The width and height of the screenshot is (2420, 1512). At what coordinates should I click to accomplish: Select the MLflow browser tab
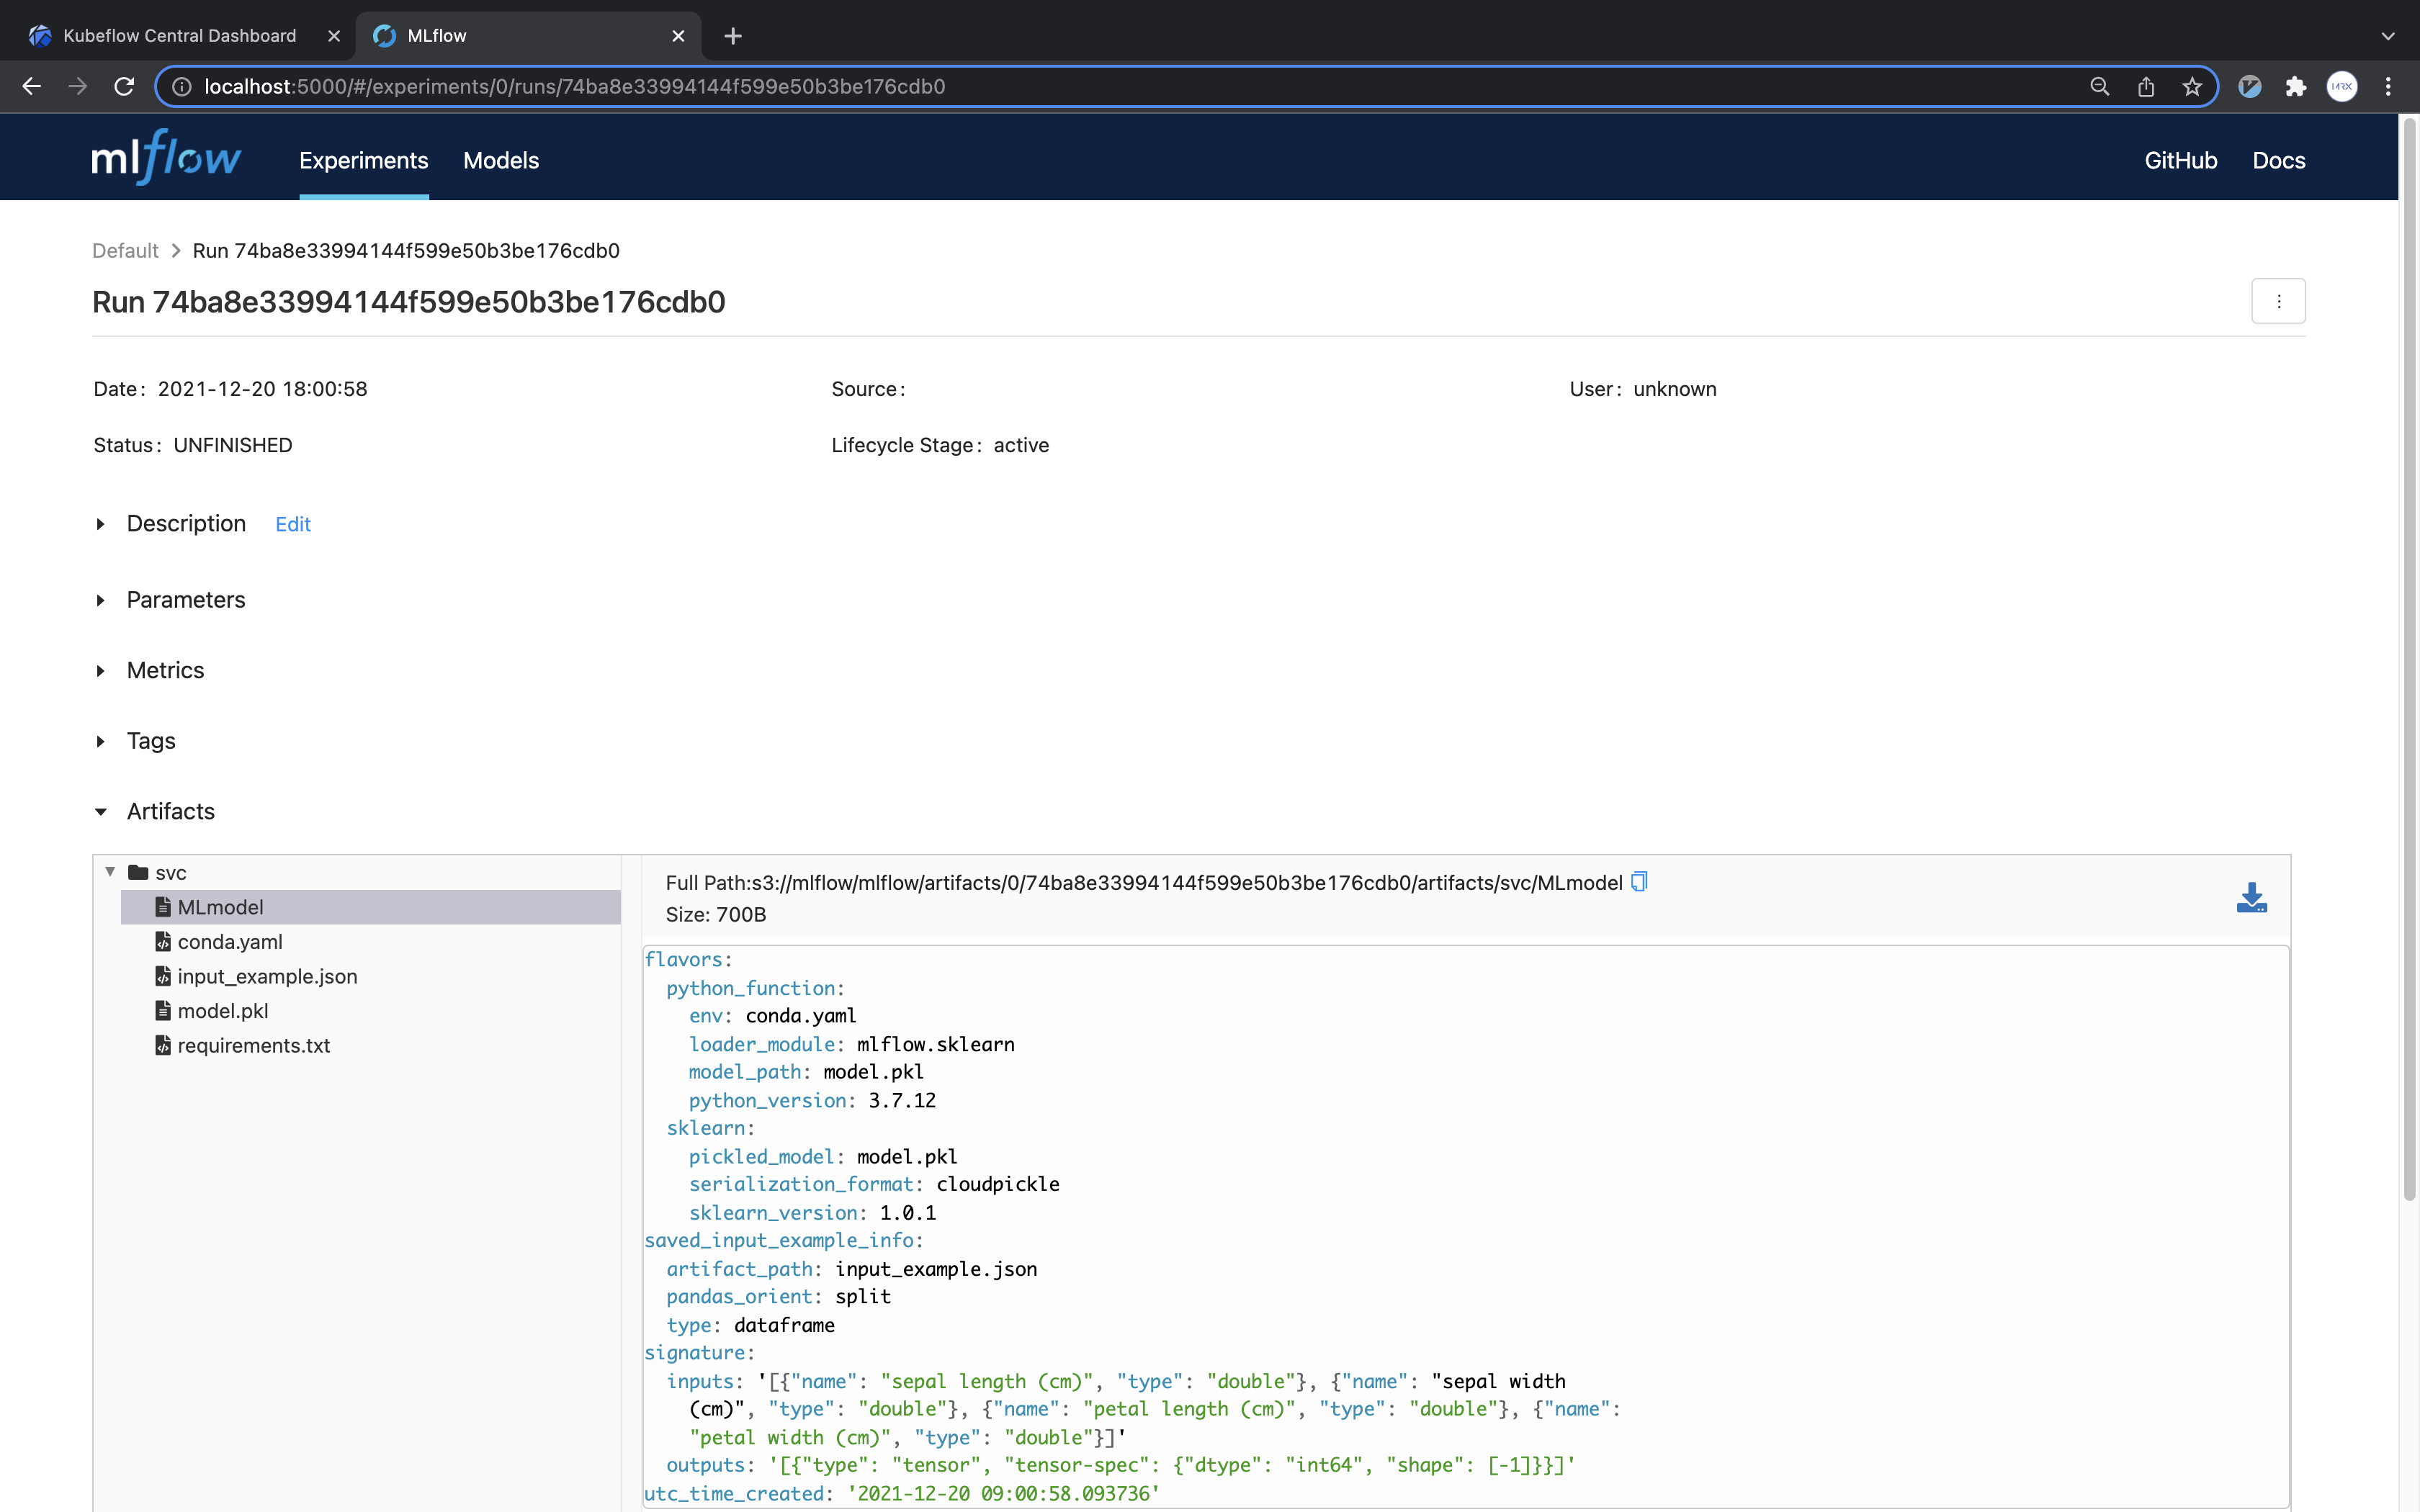(528, 36)
